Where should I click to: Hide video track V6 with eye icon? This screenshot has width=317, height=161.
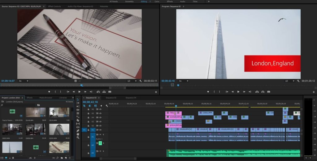tap(101, 109)
